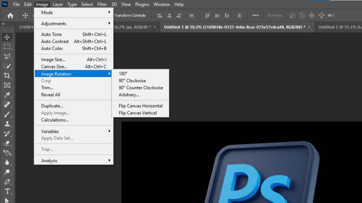Click the 3D rotate mode icon
Image resolution: width=362 pixels, height=203 pixels.
coord(292,16)
